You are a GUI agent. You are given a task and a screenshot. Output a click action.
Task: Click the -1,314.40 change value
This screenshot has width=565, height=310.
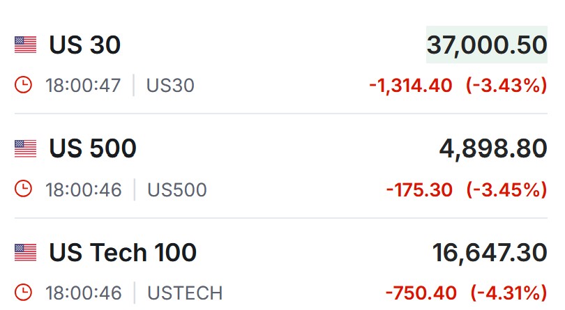411,85
